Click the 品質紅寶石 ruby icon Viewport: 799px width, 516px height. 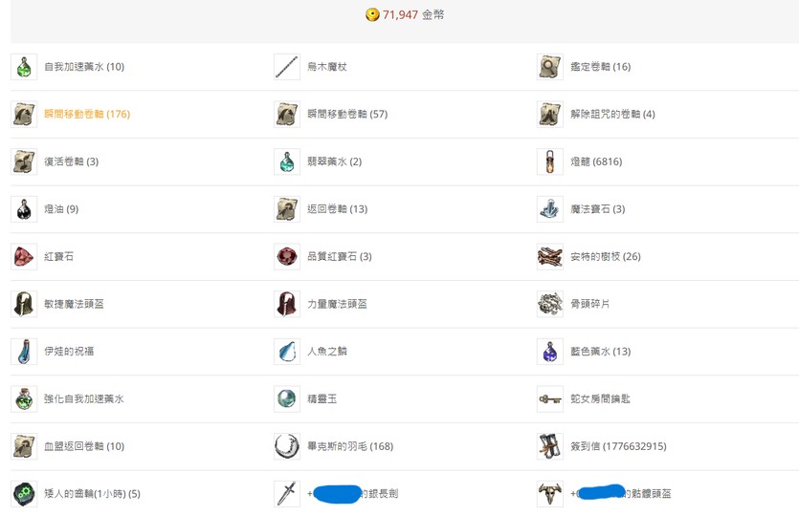pos(287,256)
